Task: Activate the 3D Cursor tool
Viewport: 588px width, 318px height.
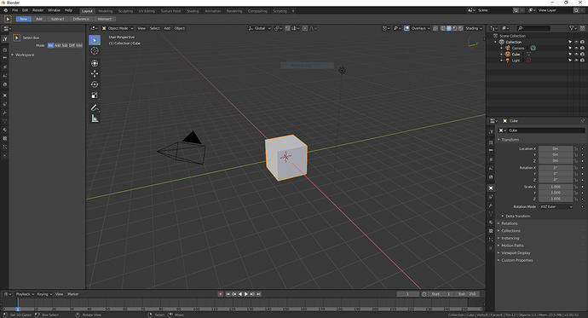Action: point(95,50)
